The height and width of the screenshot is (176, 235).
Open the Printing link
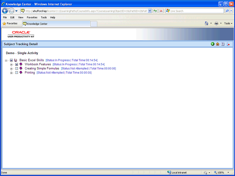pyautogui.click(x=30, y=73)
